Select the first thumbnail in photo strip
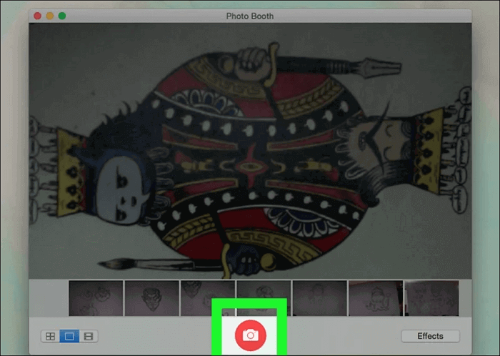This screenshot has width=500, height=356. [96, 297]
